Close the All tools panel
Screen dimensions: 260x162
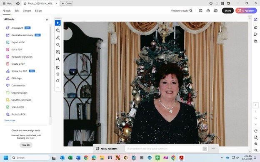coord(47,20)
